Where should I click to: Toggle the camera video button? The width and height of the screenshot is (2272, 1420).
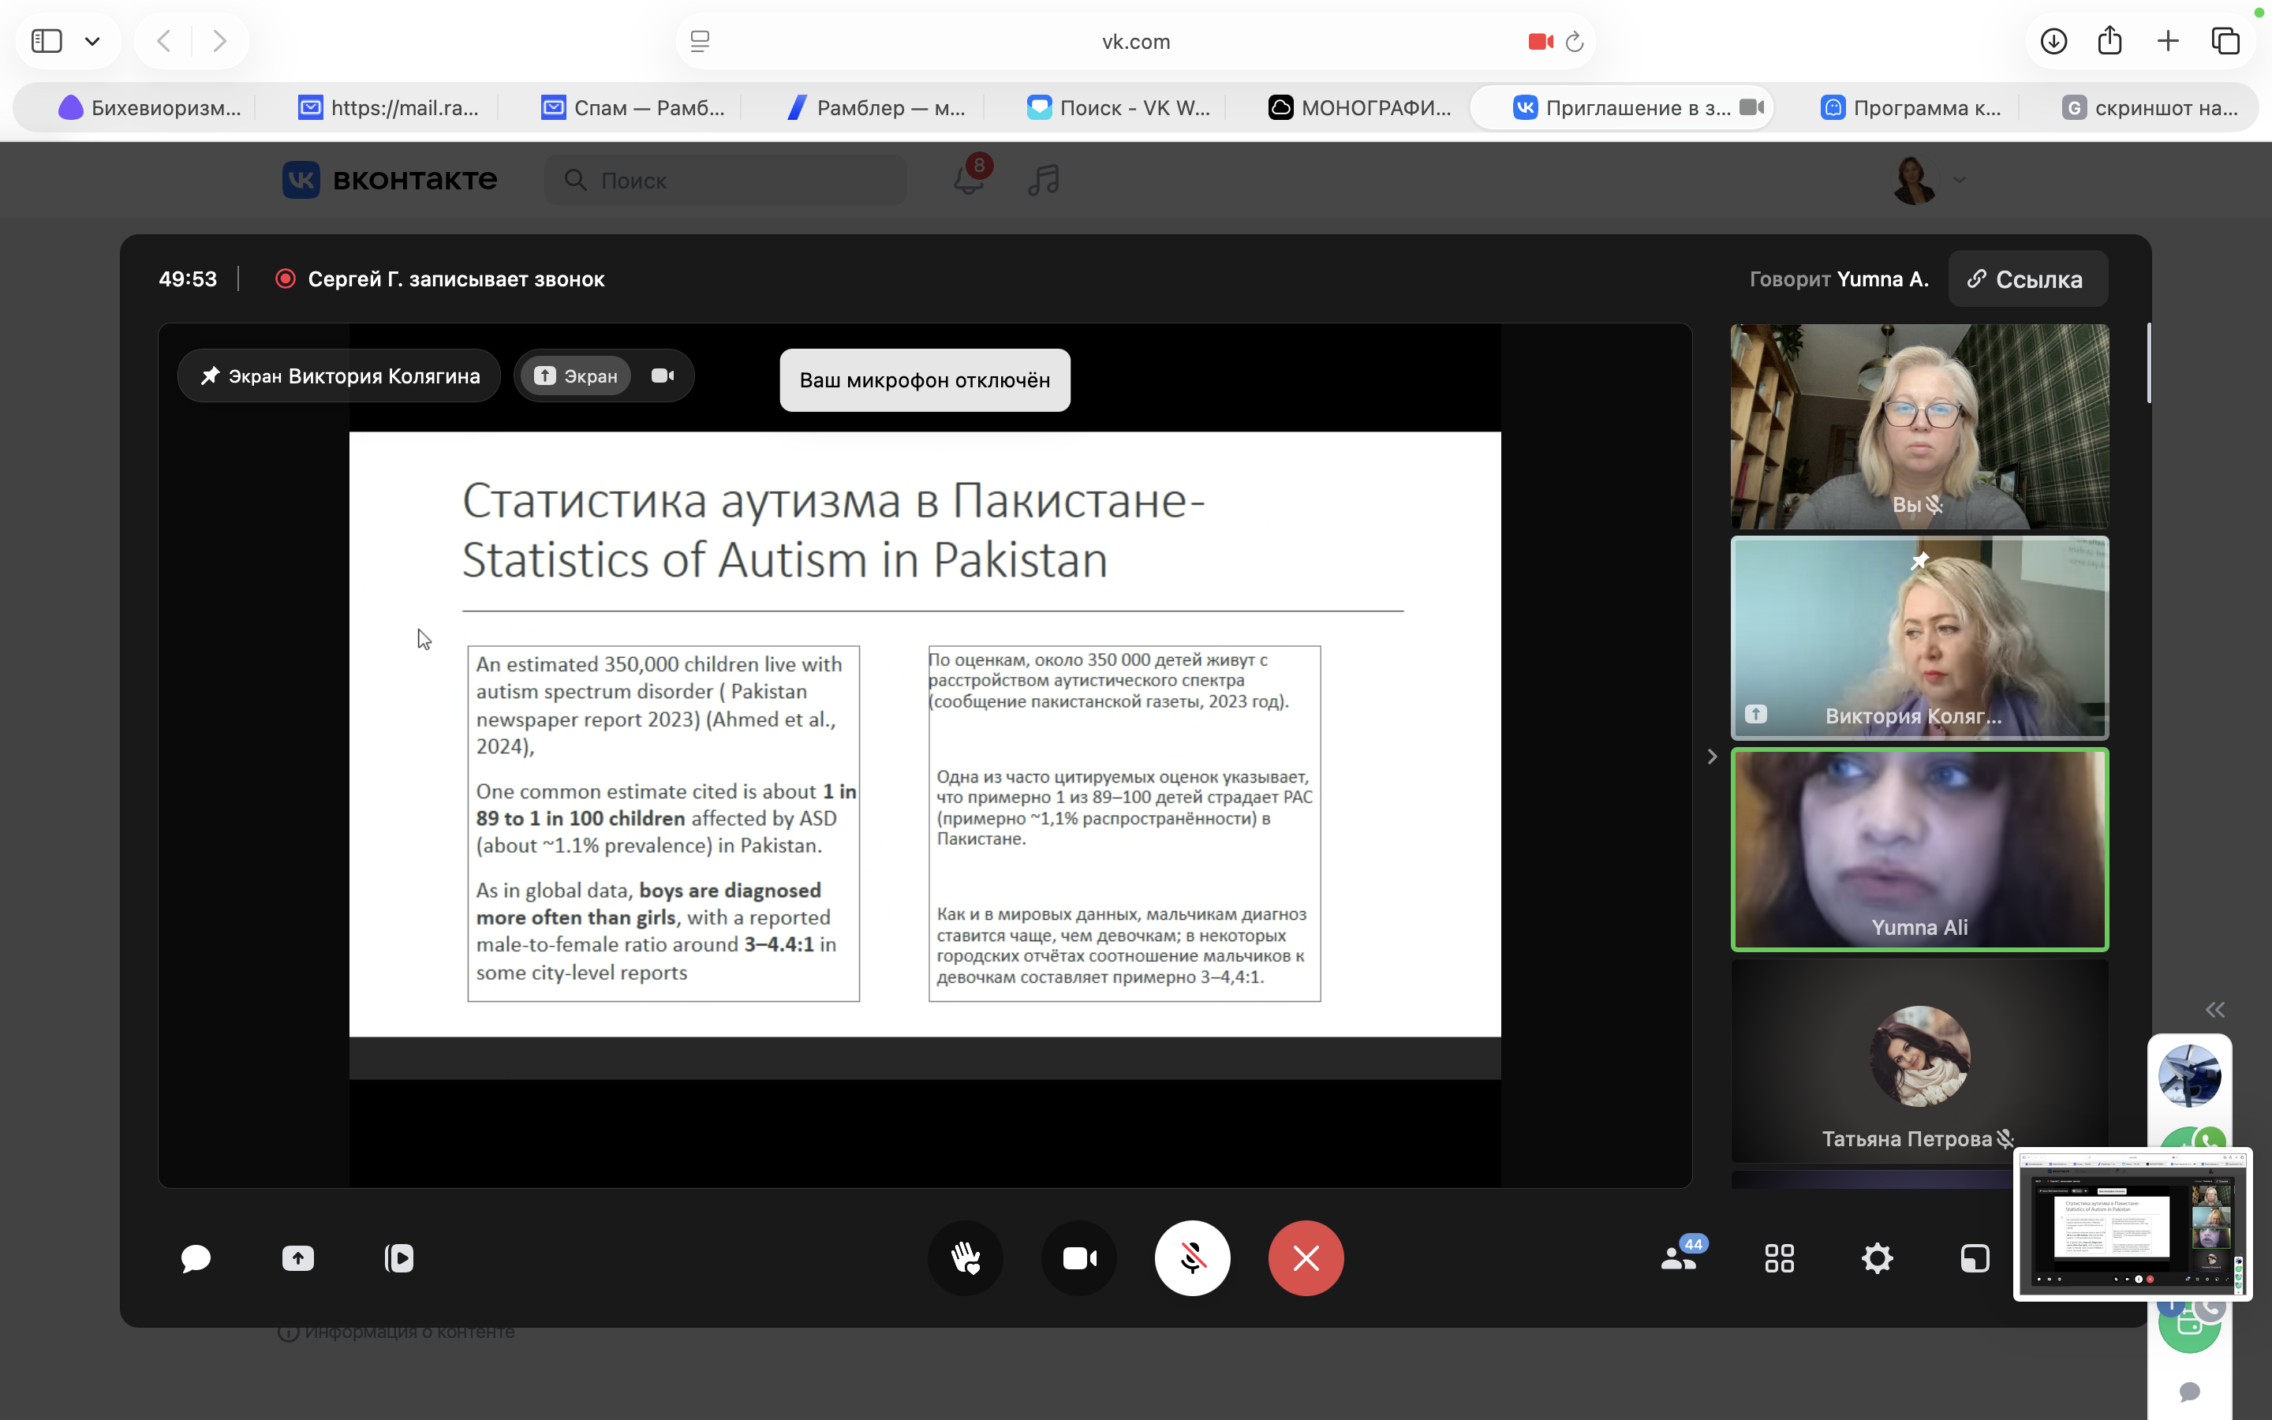click(1078, 1258)
